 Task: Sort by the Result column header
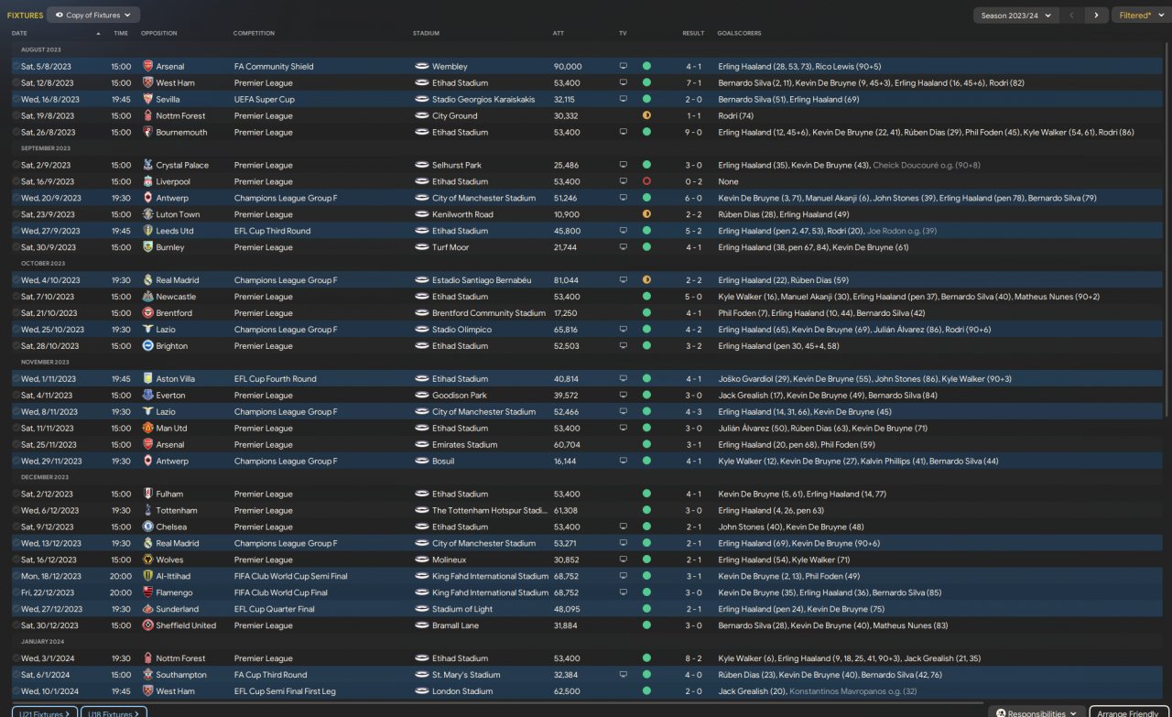click(x=693, y=34)
